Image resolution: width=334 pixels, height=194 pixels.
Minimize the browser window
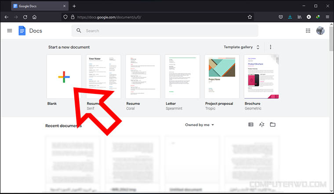coord(304,6)
